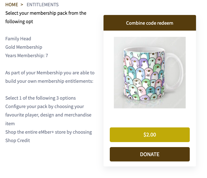The height and width of the screenshot is (178, 207).
Task: Select the Gold Membership line
Action: click(x=24, y=47)
